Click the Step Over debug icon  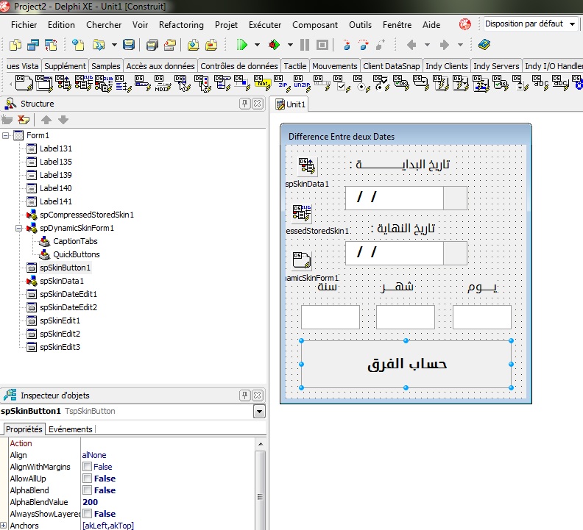(364, 45)
